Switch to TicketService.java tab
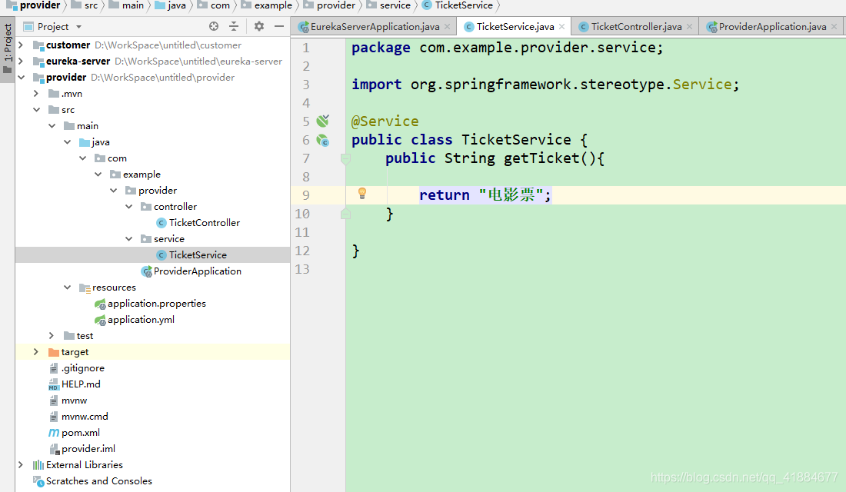This screenshot has height=492, width=846. [x=515, y=26]
